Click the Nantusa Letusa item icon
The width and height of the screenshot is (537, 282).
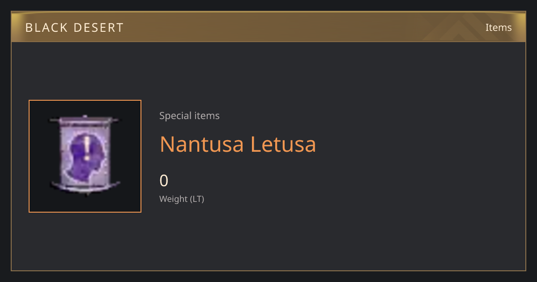coord(85,156)
